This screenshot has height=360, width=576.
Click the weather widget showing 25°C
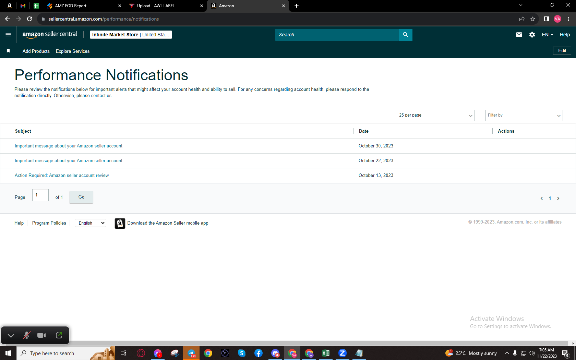(x=471, y=353)
